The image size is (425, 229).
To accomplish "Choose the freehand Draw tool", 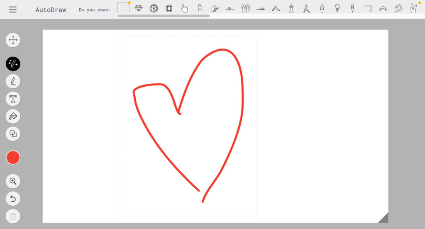I will pos(13,81).
